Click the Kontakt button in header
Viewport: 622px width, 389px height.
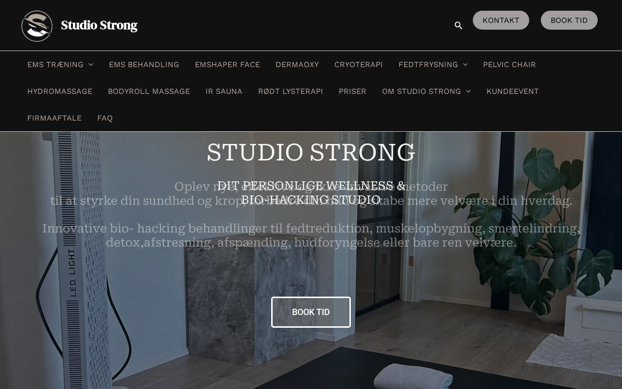(501, 20)
